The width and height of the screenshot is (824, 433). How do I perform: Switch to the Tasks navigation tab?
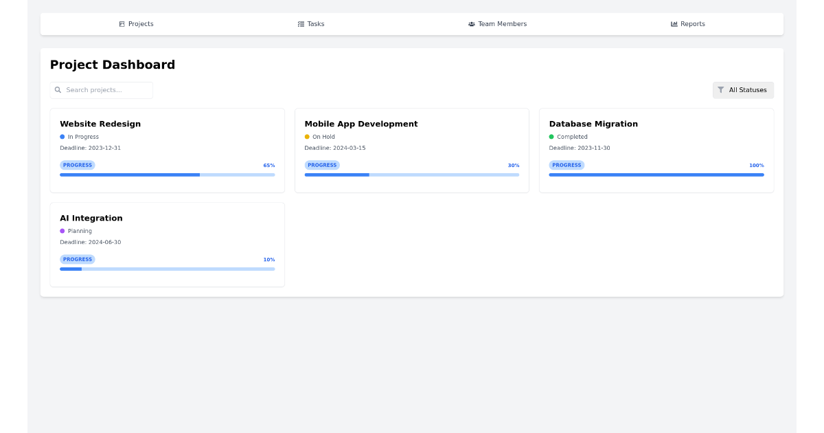tap(311, 23)
